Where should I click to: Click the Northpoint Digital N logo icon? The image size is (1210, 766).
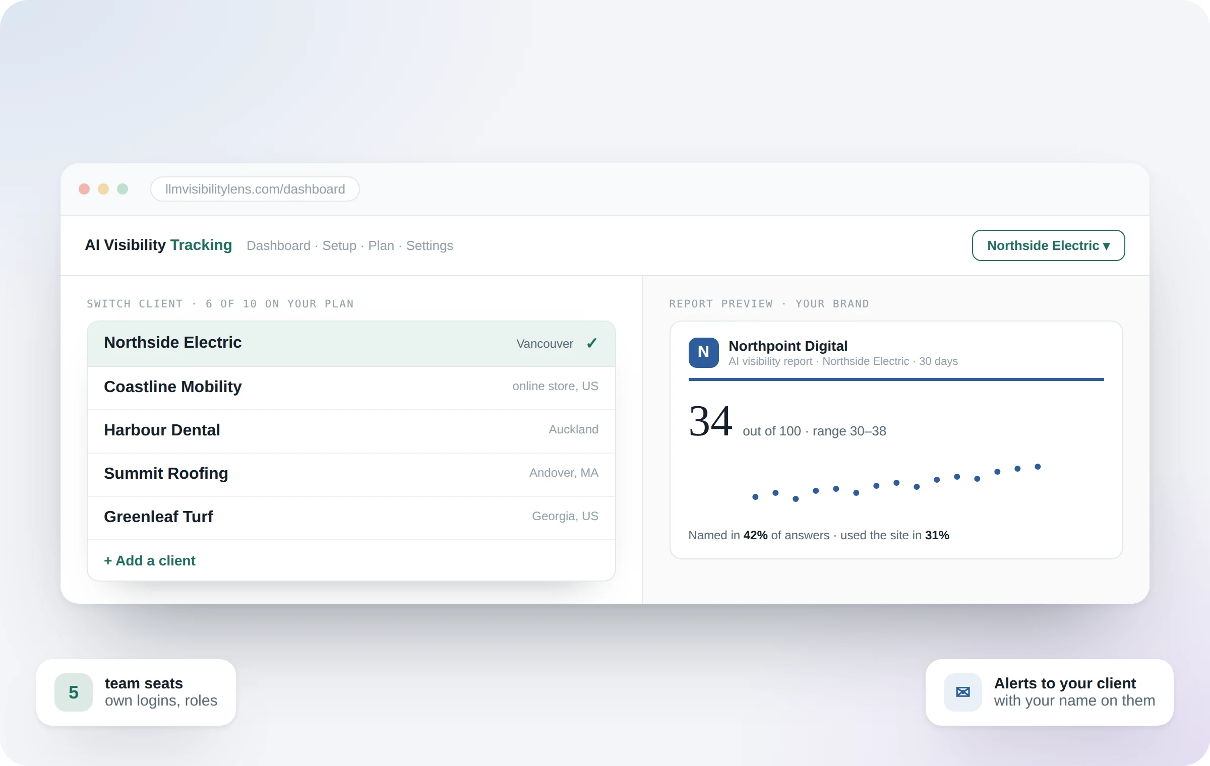[x=703, y=352]
